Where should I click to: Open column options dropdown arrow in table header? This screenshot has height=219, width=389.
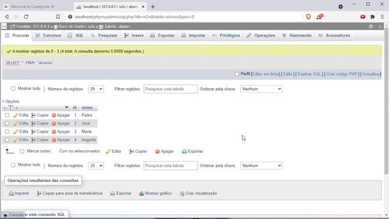66,108
